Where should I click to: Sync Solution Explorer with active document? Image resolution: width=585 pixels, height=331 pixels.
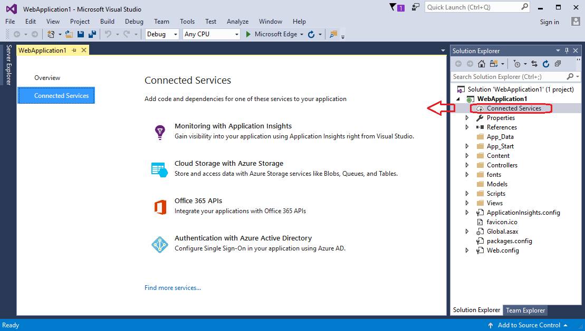(534, 63)
